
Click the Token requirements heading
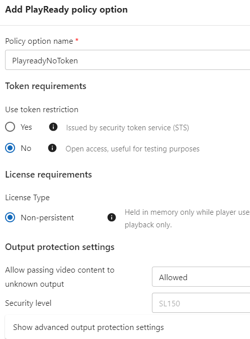tap(46, 86)
